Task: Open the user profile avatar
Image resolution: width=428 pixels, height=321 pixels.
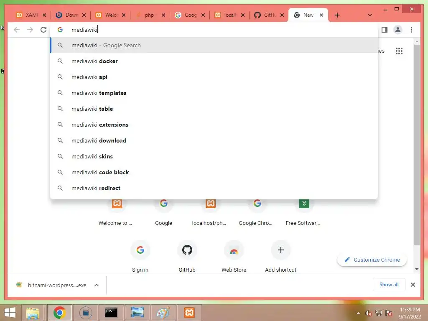Action: click(398, 30)
